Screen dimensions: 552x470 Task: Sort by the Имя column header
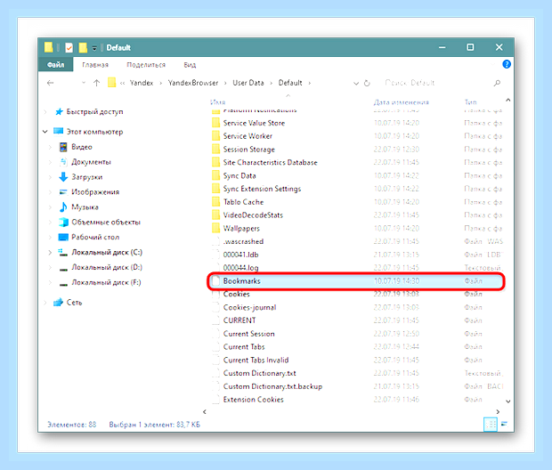(x=217, y=102)
